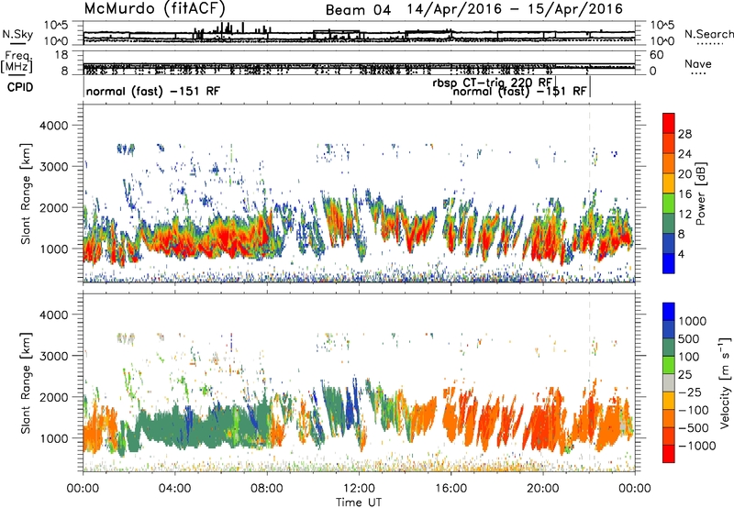Click the '04:00' time tick label
This screenshot has width=734, height=508.
coord(175,489)
